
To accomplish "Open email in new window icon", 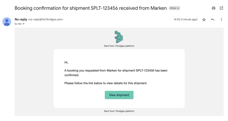I will [x=221, y=8].
